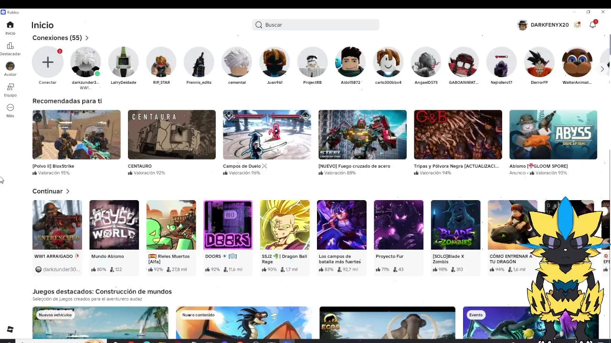The width and height of the screenshot is (611, 343).
Task: Expand the Continuar section chevron
Action: pyautogui.click(x=68, y=191)
